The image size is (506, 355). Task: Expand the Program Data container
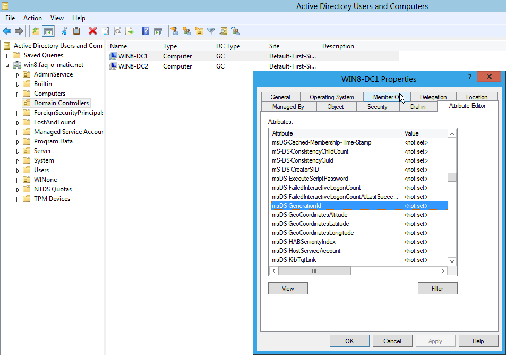(x=18, y=142)
